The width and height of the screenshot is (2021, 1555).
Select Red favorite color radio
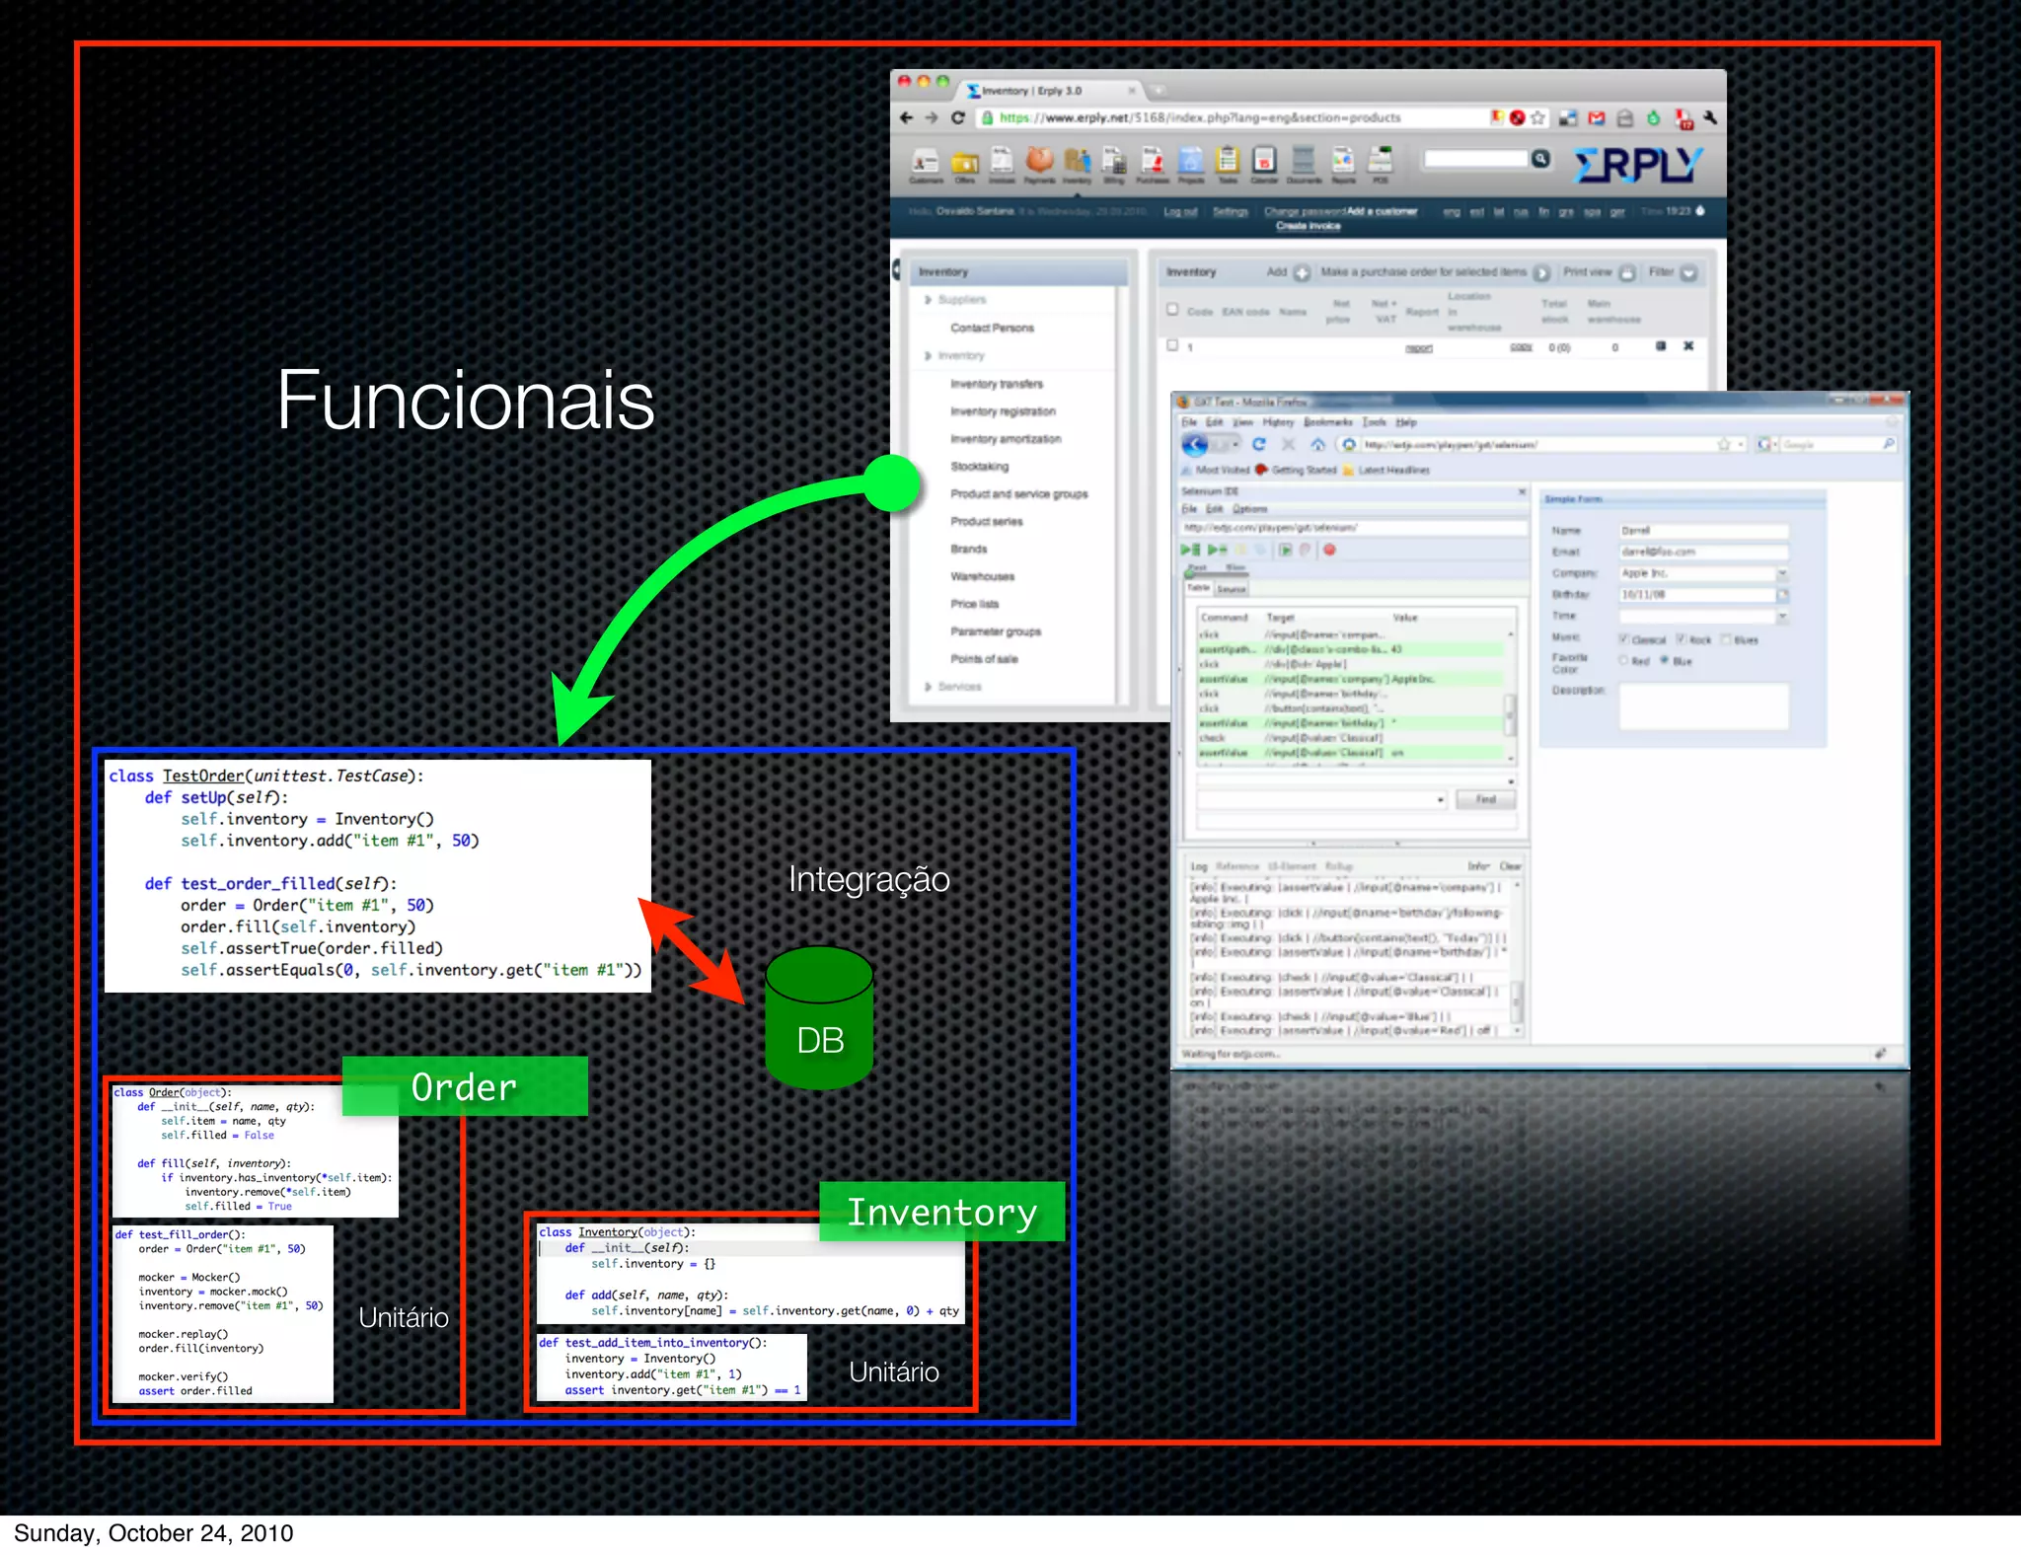click(x=1623, y=660)
